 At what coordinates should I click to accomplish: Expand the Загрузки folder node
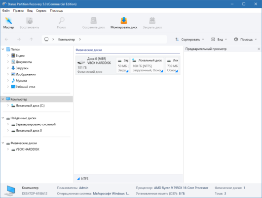click(8, 68)
